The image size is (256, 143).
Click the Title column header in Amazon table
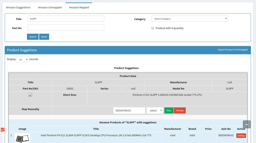click(x=96, y=129)
